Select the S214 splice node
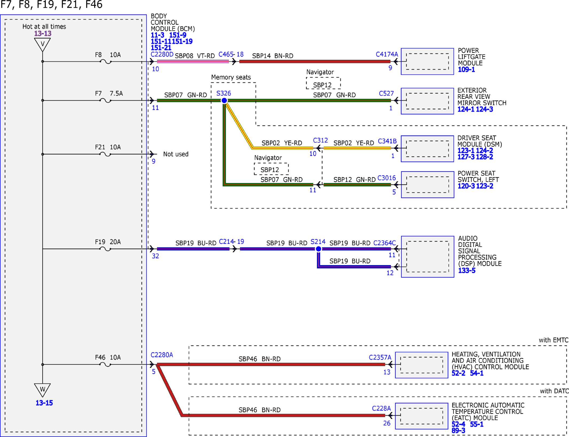 pos(318,249)
